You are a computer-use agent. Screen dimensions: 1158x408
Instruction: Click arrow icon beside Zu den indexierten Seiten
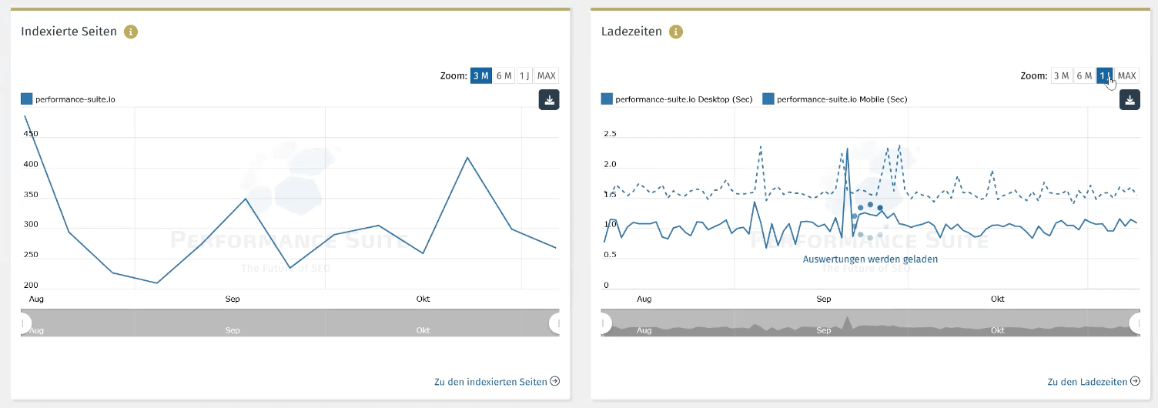pos(554,381)
